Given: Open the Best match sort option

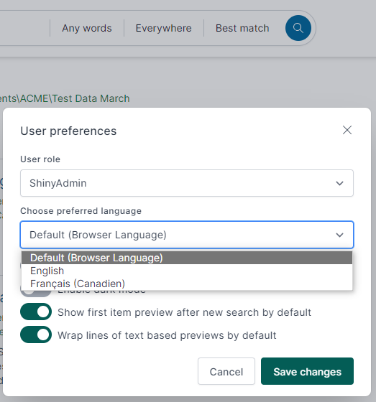Looking at the screenshot, I should click(242, 28).
